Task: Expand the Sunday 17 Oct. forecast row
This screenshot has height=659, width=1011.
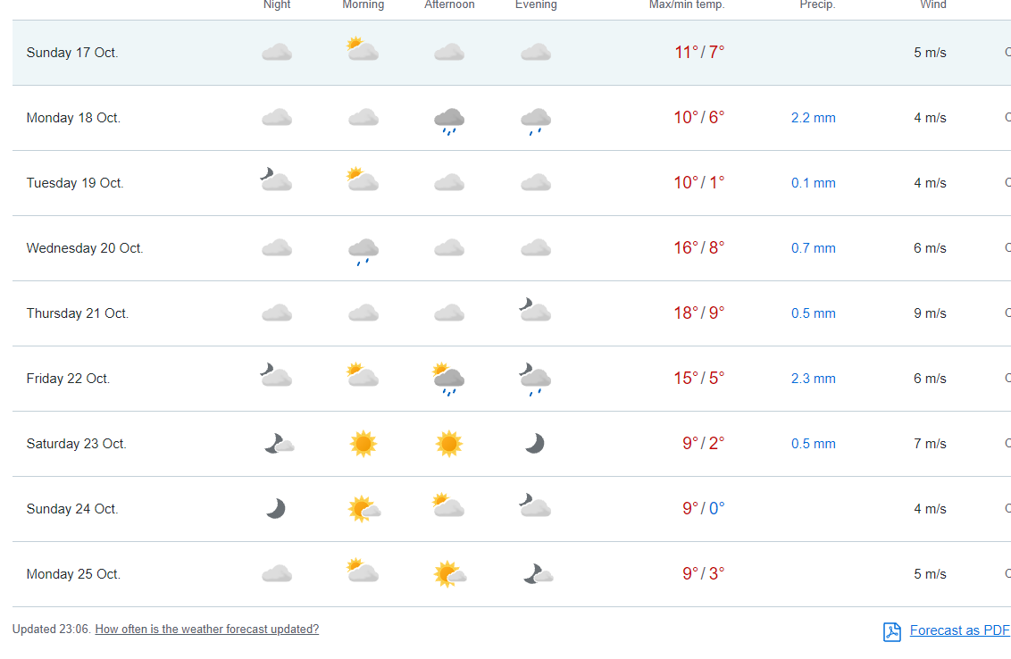Action: pyautogui.click(x=72, y=53)
